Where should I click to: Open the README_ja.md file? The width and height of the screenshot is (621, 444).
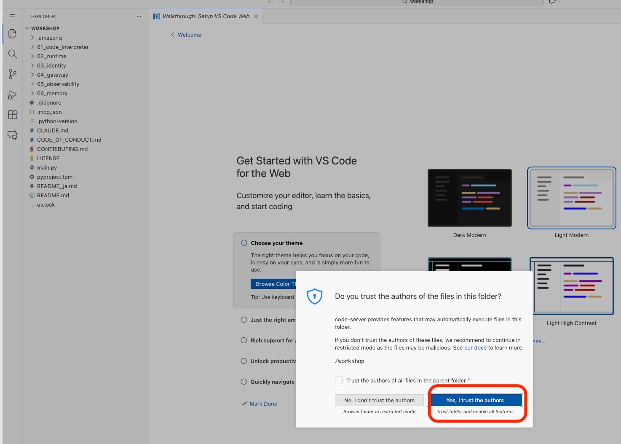point(86,186)
